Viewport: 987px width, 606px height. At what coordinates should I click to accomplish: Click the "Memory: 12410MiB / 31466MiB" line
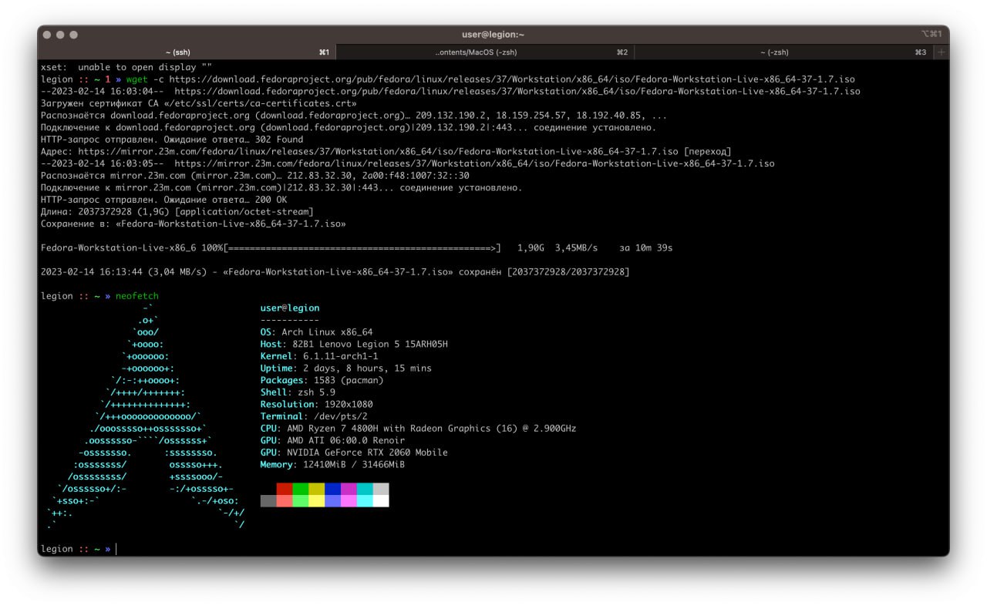[x=333, y=465]
